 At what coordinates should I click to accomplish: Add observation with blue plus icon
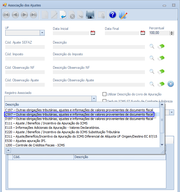coord(171,84)
